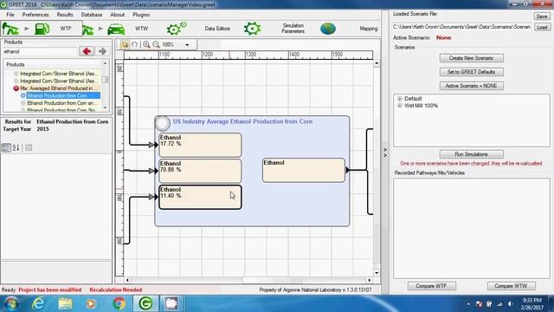Open the WTW well-to-wheels section

(x=141, y=29)
